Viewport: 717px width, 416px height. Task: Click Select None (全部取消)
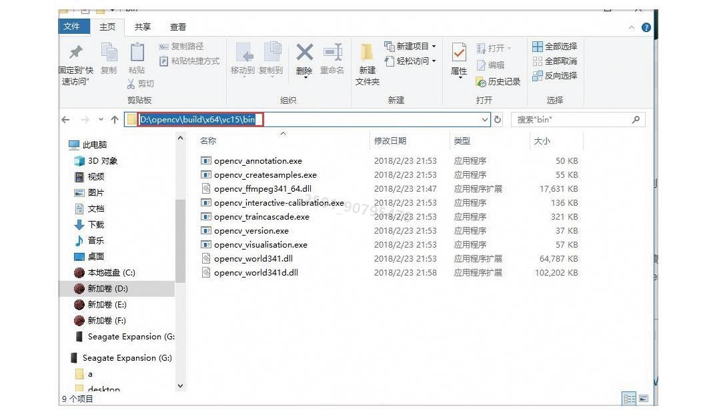(554, 61)
